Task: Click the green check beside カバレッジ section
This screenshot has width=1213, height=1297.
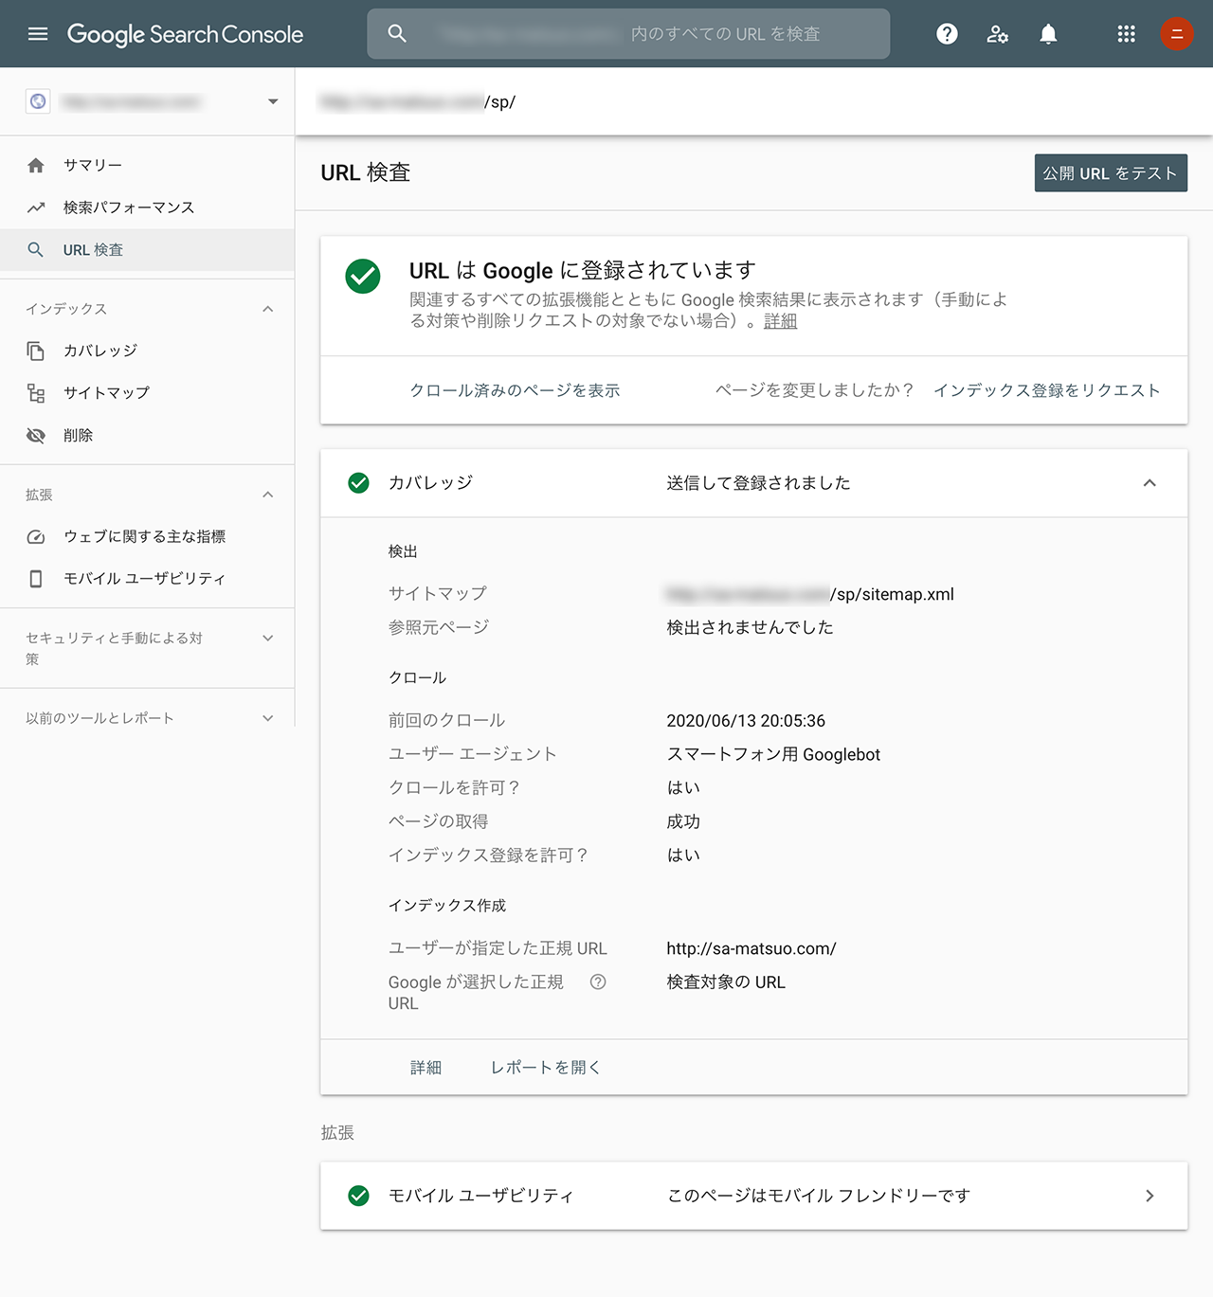Action: [359, 483]
